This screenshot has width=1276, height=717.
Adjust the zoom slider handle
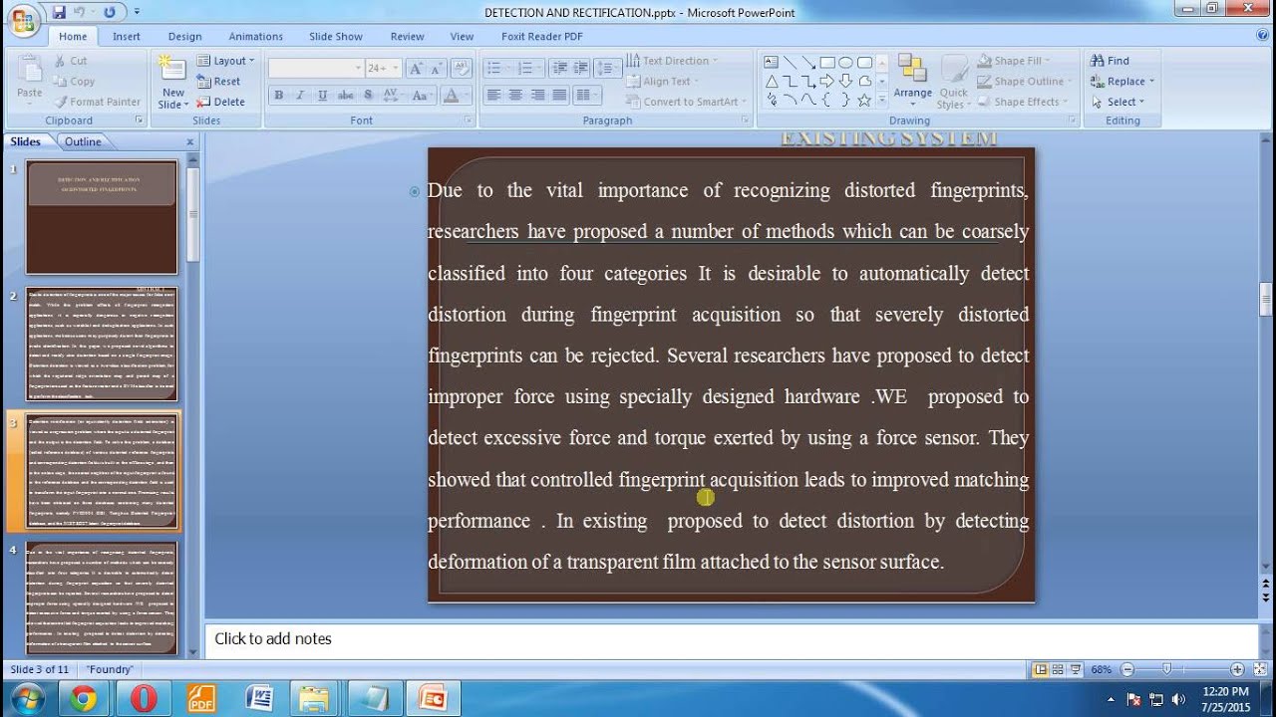pos(1166,669)
